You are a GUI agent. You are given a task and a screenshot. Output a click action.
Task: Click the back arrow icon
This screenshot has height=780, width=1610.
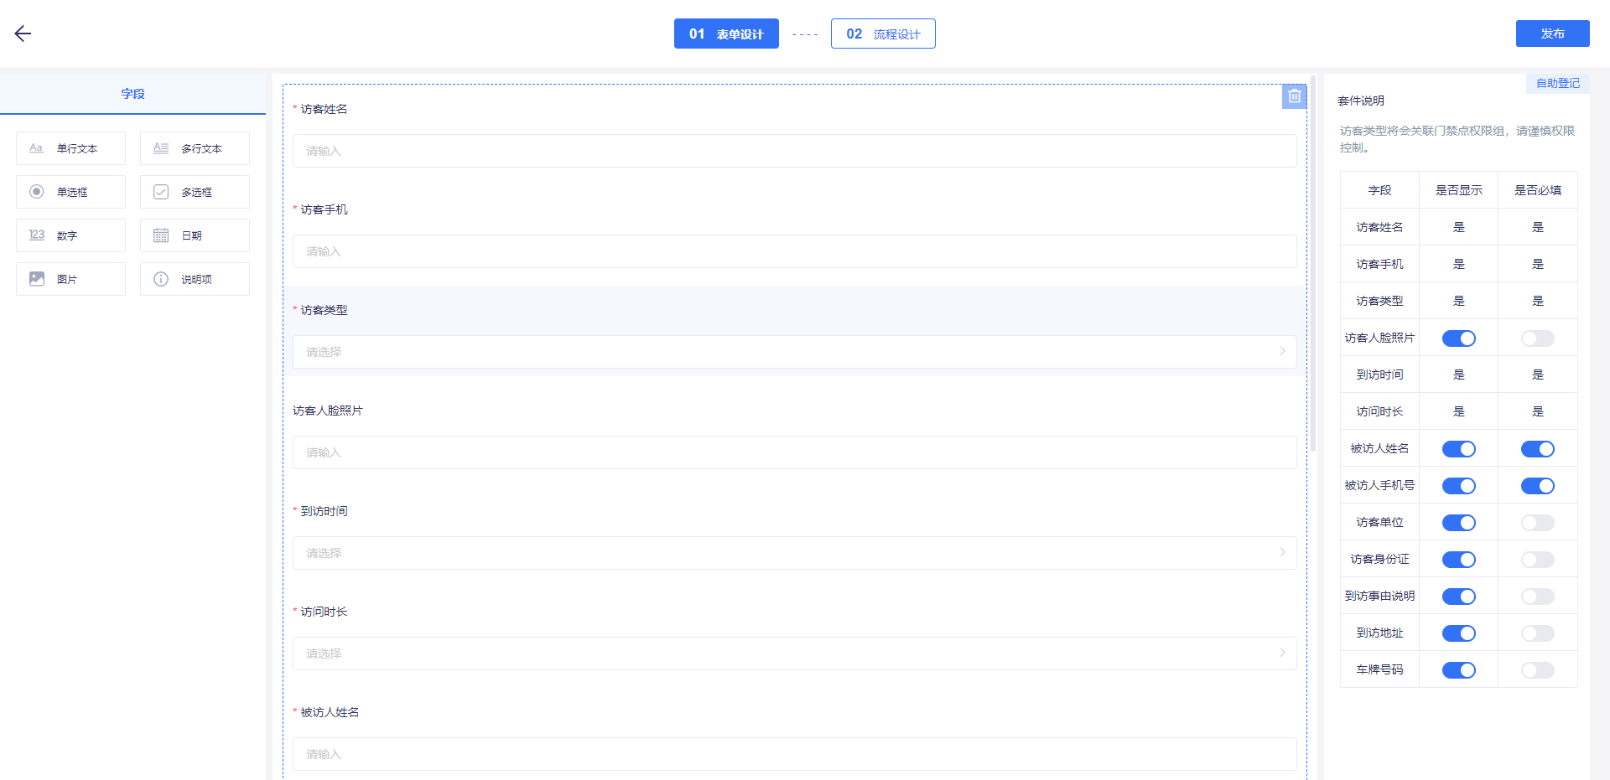click(23, 34)
